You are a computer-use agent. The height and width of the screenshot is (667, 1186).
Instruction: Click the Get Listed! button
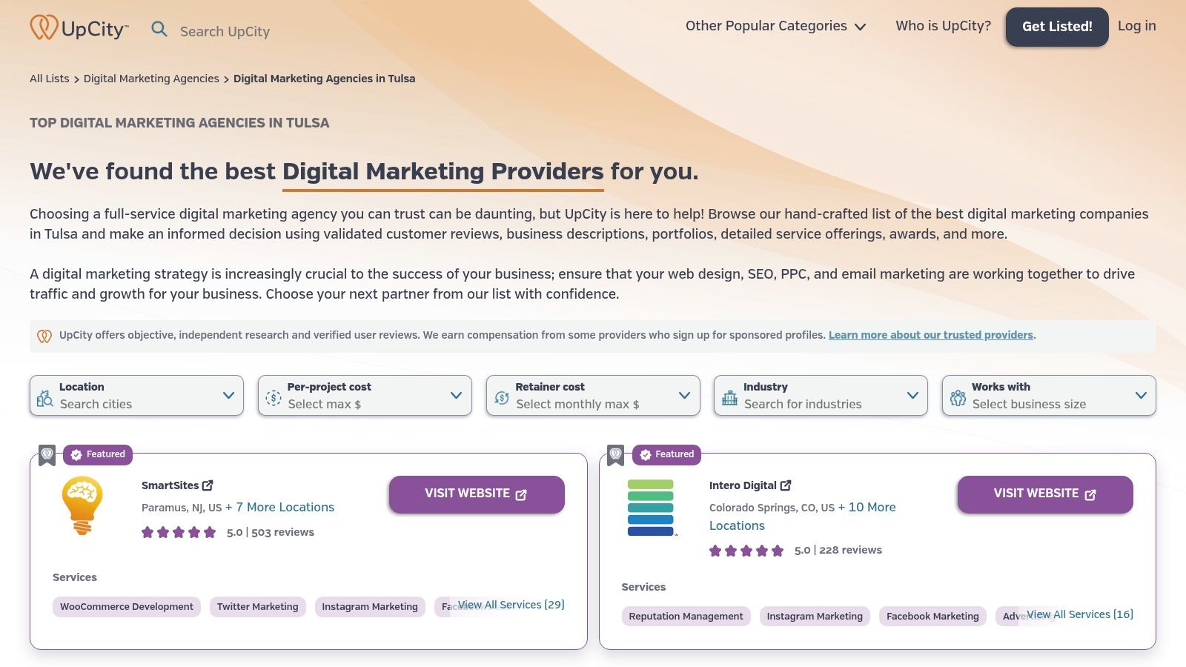coord(1057,27)
